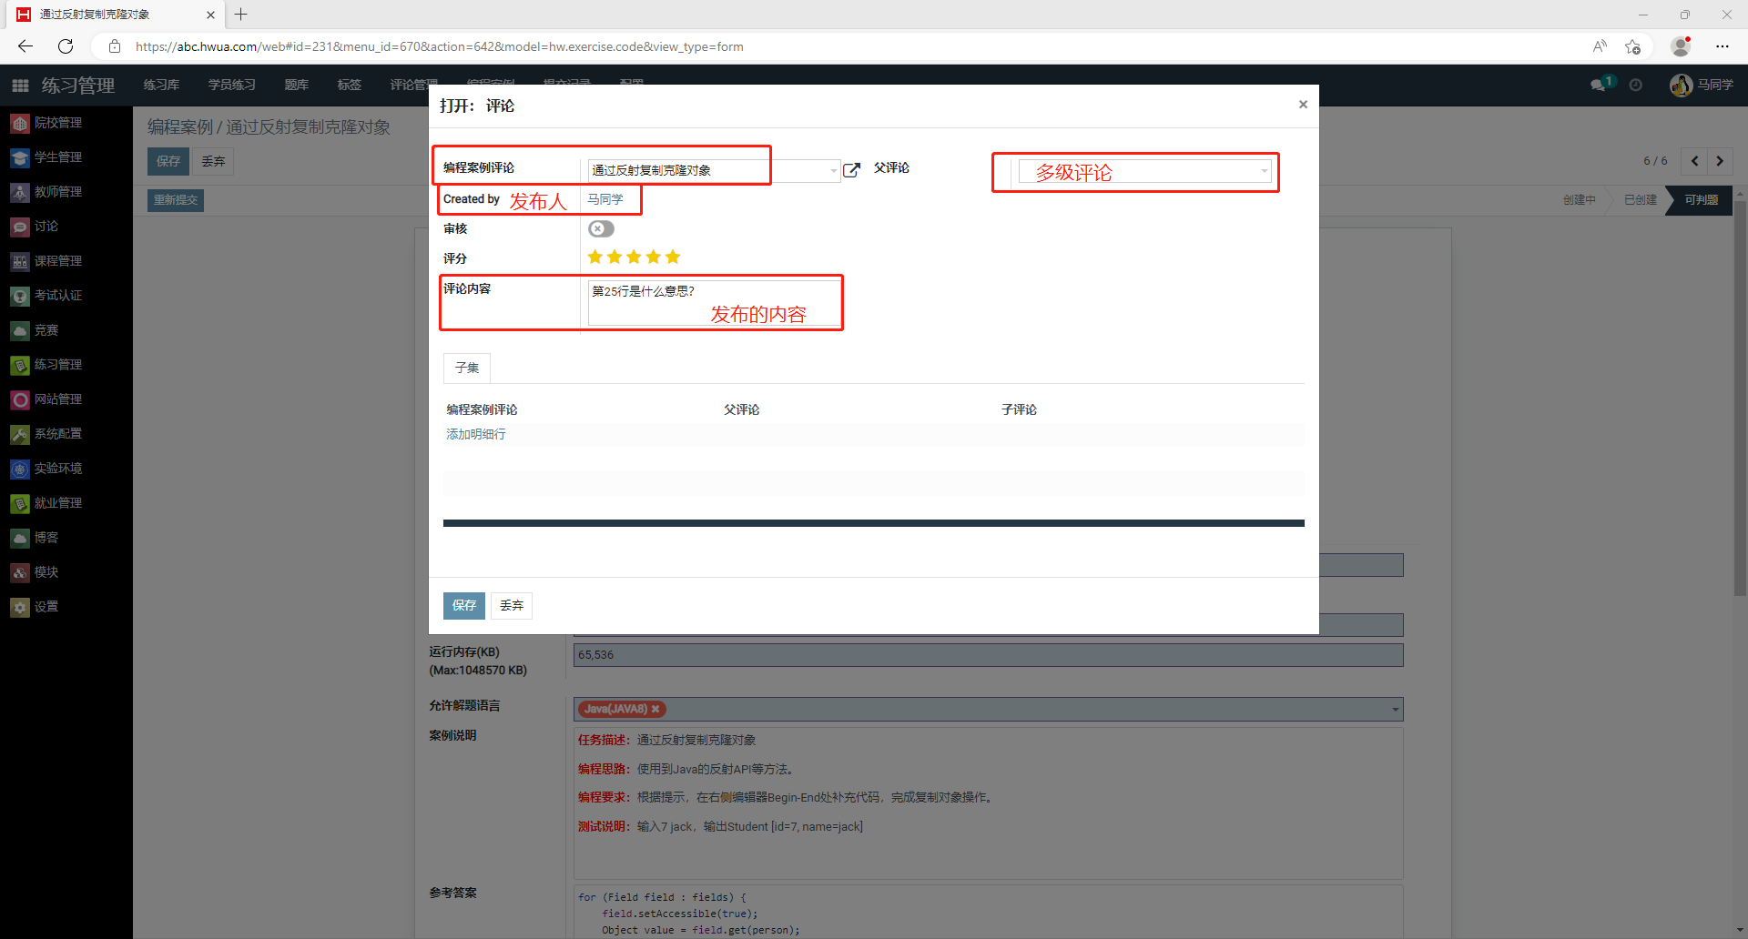Image resolution: width=1748 pixels, height=939 pixels.
Task: Open 课程管理 sidebar icon
Action: pos(20,261)
